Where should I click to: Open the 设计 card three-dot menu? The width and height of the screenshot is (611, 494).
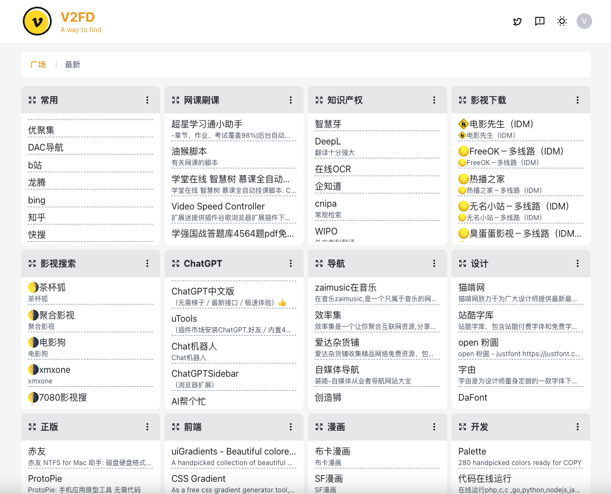click(x=578, y=264)
